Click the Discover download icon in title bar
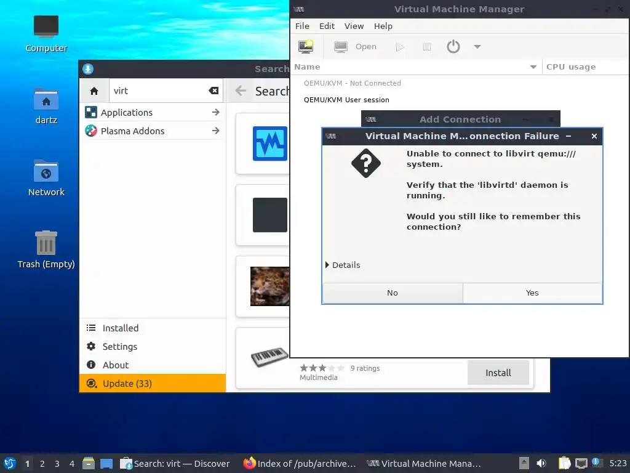The height and width of the screenshot is (473, 630). pos(88,69)
